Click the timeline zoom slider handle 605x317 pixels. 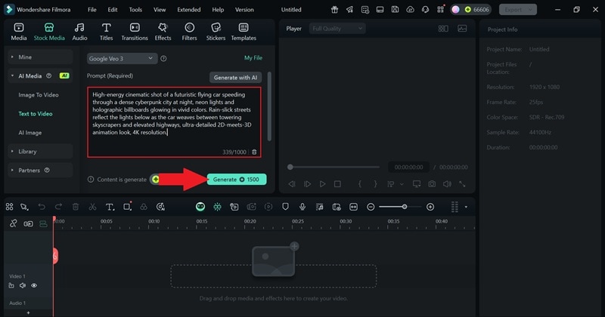tap(405, 208)
